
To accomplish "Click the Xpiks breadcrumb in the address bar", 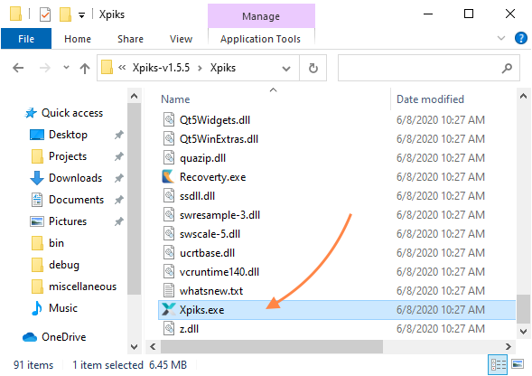I will (x=222, y=68).
